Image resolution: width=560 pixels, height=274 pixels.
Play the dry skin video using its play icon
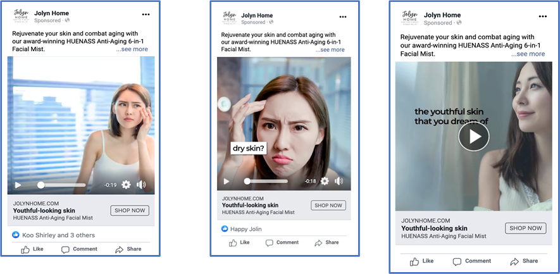pyautogui.click(x=227, y=182)
